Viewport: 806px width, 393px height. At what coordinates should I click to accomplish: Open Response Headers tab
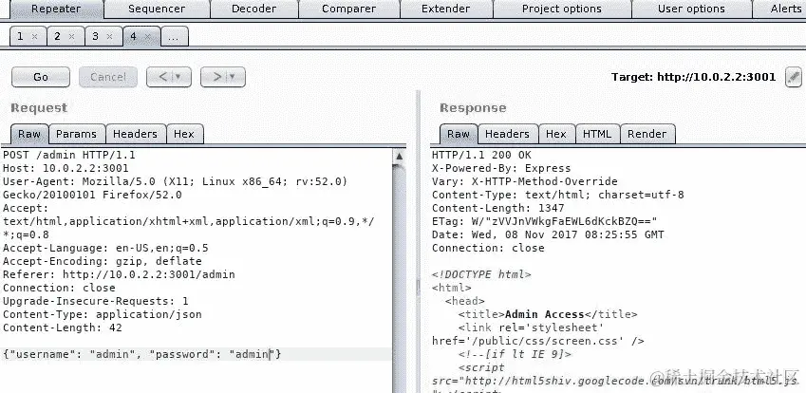click(x=507, y=134)
